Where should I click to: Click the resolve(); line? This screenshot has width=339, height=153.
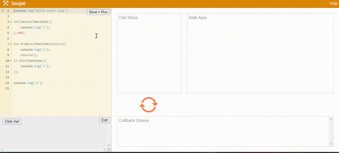[x=29, y=55]
